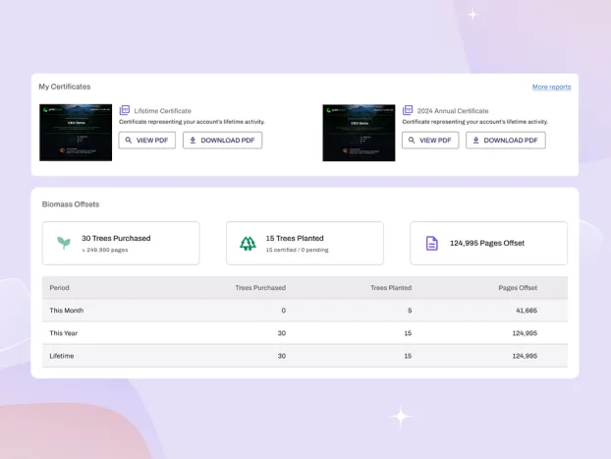
Task: View the Lifetime Certificate PDF
Action: (x=147, y=141)
